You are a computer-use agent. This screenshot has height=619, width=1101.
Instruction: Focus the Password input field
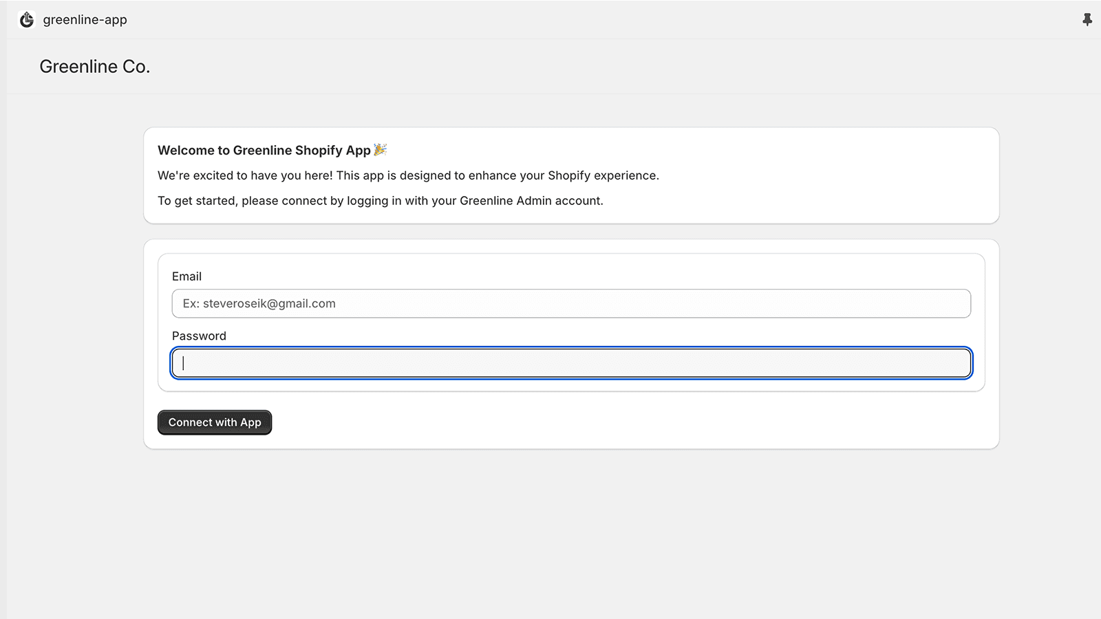[571, 363]
